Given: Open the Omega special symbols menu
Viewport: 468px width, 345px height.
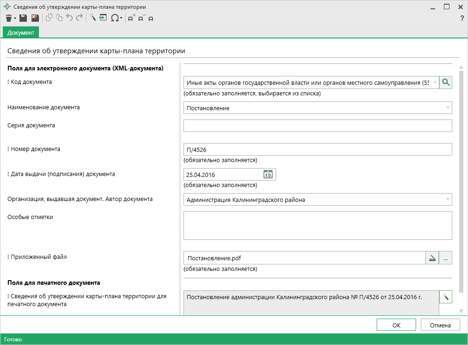Looking at the screenshot, I should point(115,18).
